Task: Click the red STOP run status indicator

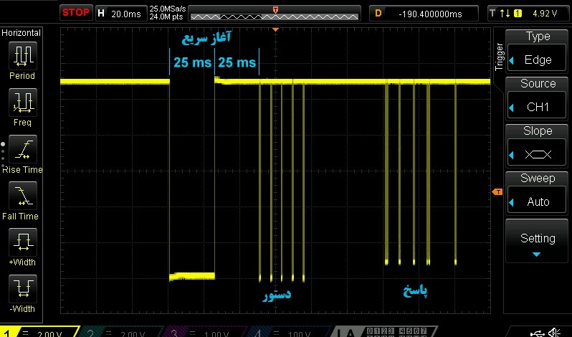Action: click(76, 13)
